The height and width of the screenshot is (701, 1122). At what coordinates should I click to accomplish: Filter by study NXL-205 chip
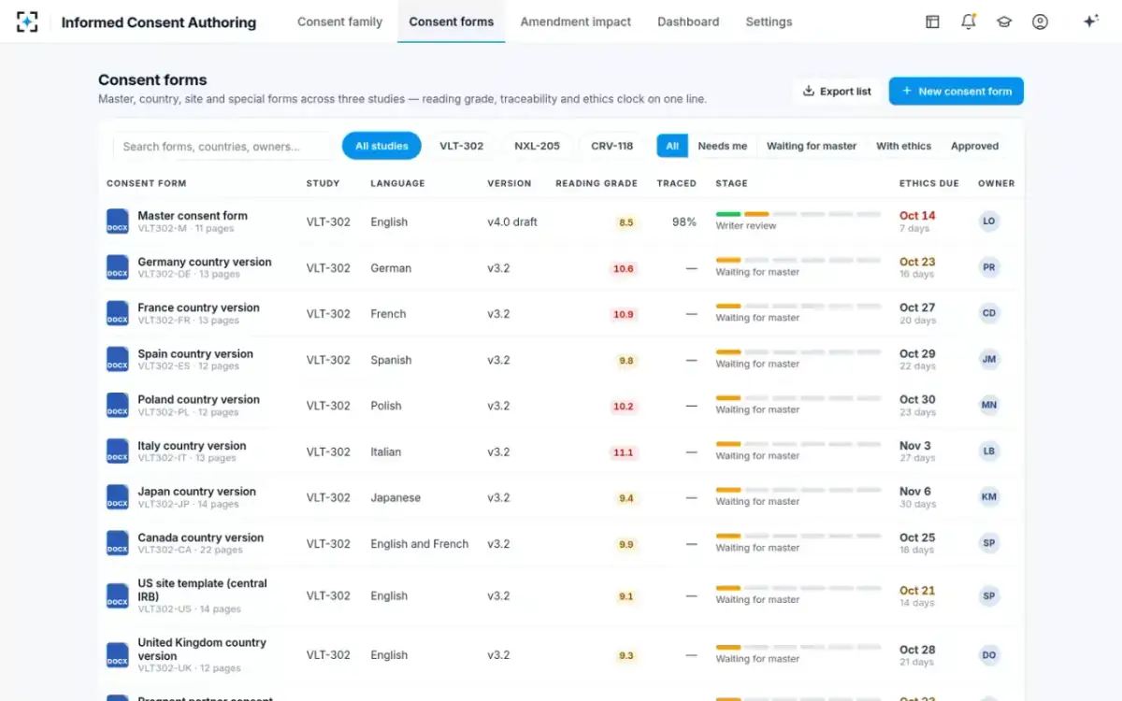[538, 146]
